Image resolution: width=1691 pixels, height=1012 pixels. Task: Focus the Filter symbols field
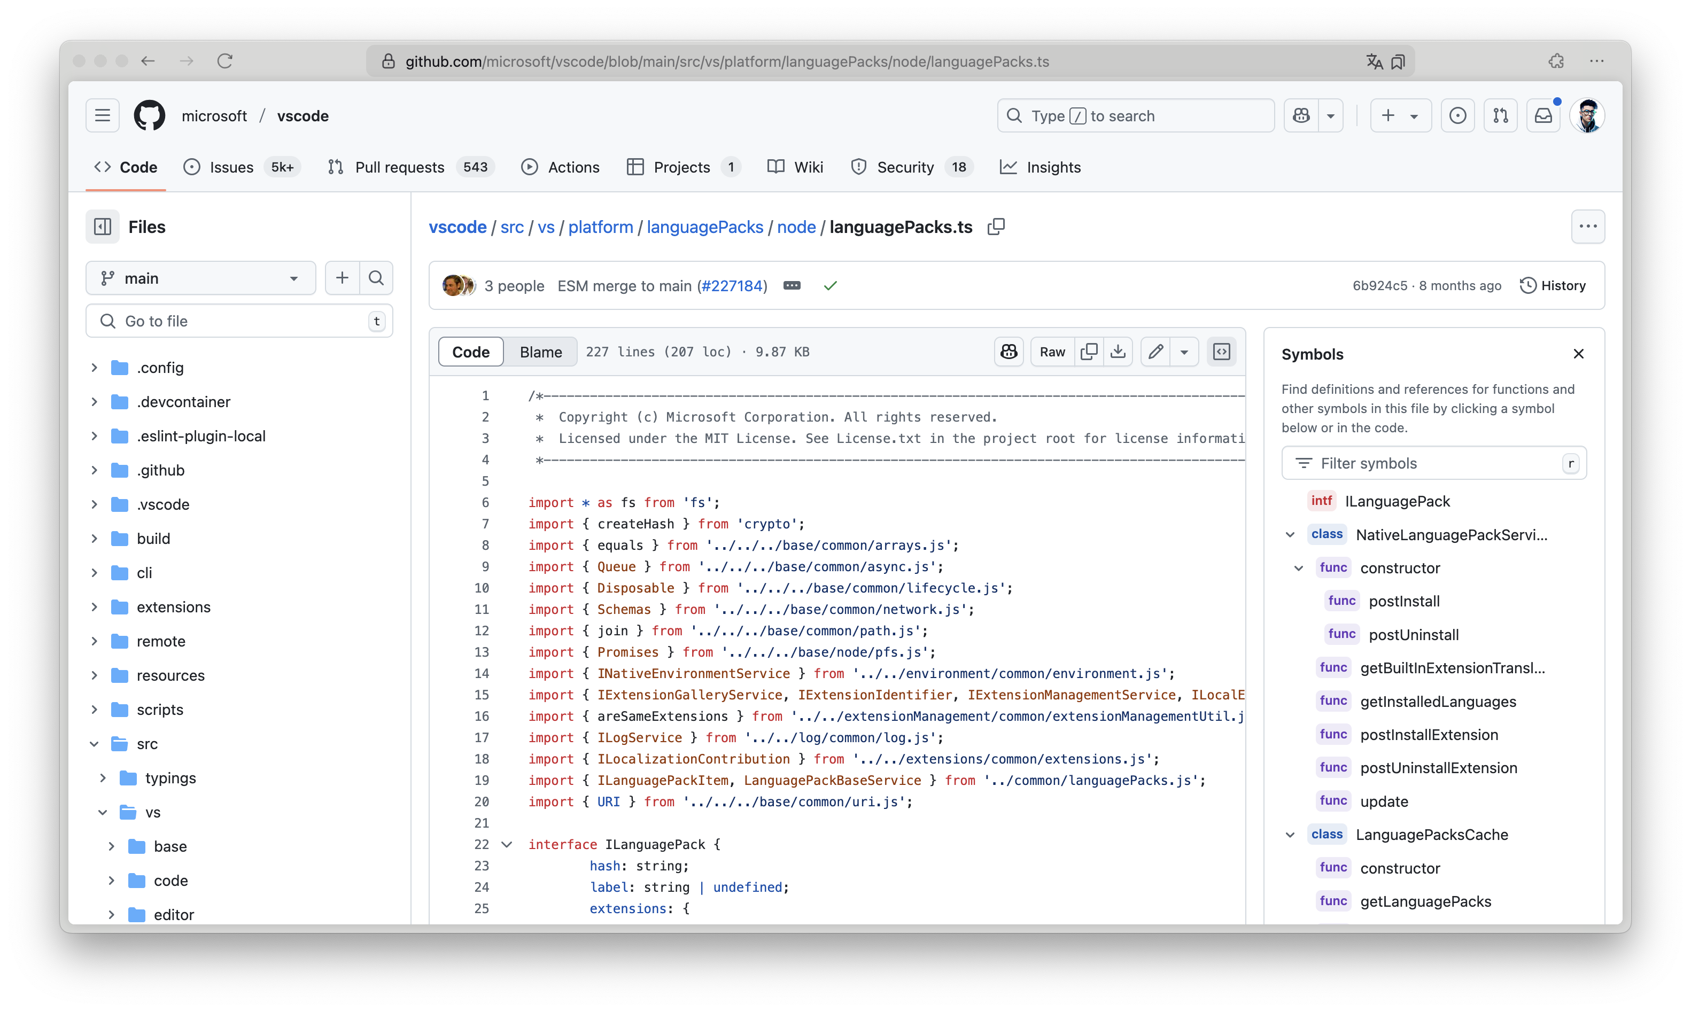[1434, 463]
